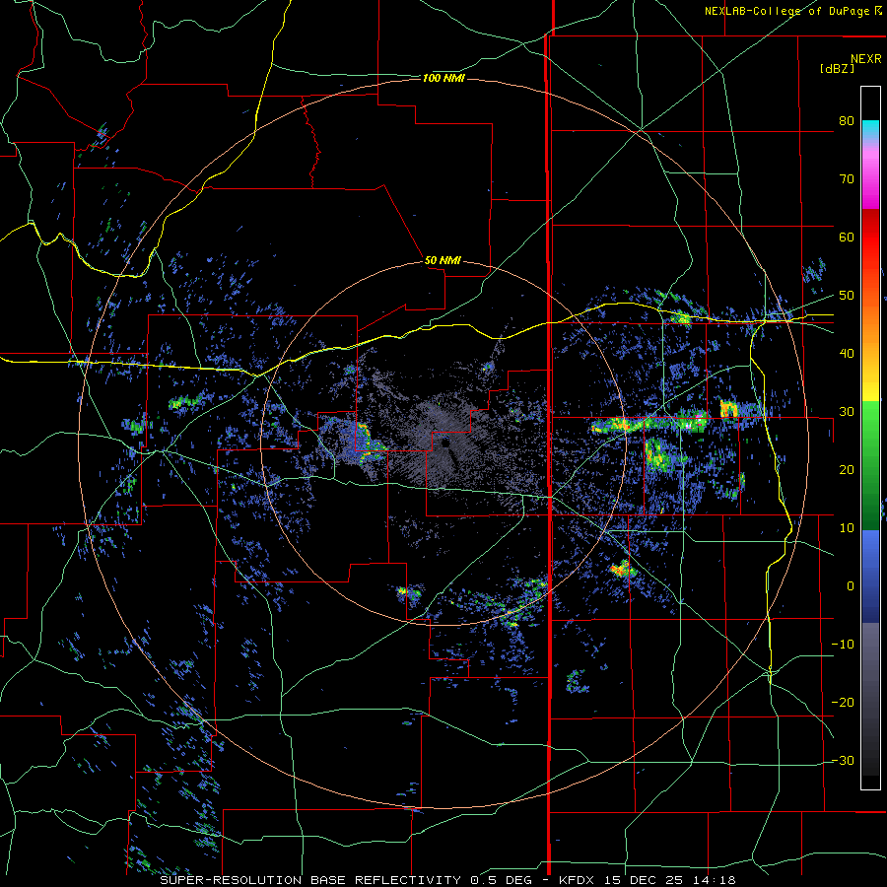The height and width of the screenshot is (887, 887).
Task: Click the -30 dBZ scale value
Action: tap(843, 760)
